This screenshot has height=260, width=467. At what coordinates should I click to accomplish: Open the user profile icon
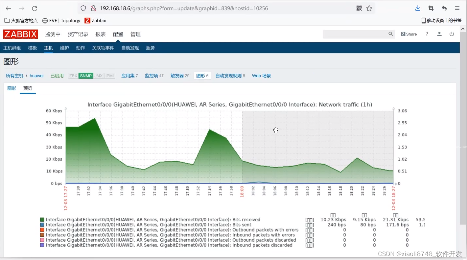(x=439, y=34)
